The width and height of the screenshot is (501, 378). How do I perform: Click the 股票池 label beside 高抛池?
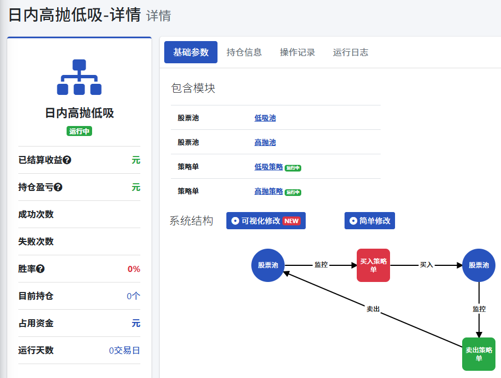point(188,142)
